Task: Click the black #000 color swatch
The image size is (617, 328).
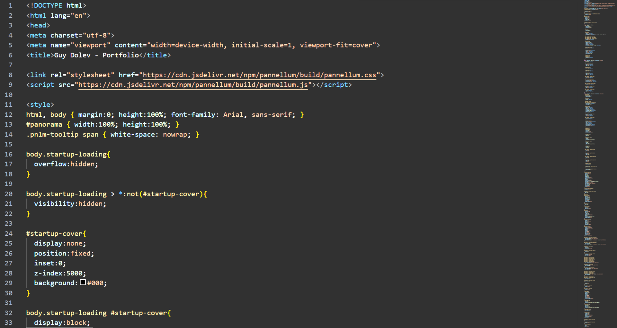Action: tap(83, 282)
